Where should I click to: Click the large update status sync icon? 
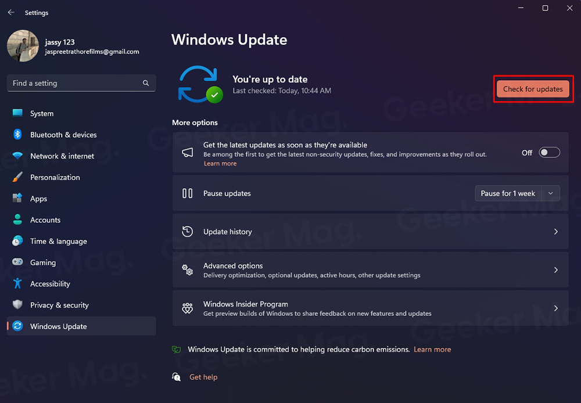[x=200, y=84]
